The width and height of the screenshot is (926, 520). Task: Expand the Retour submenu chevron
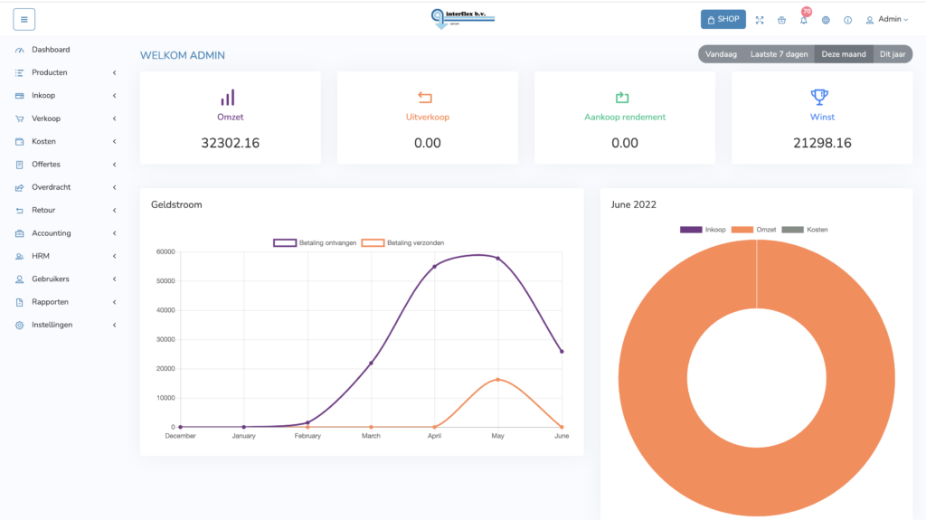pyautogui.click(x=115, y=211)
